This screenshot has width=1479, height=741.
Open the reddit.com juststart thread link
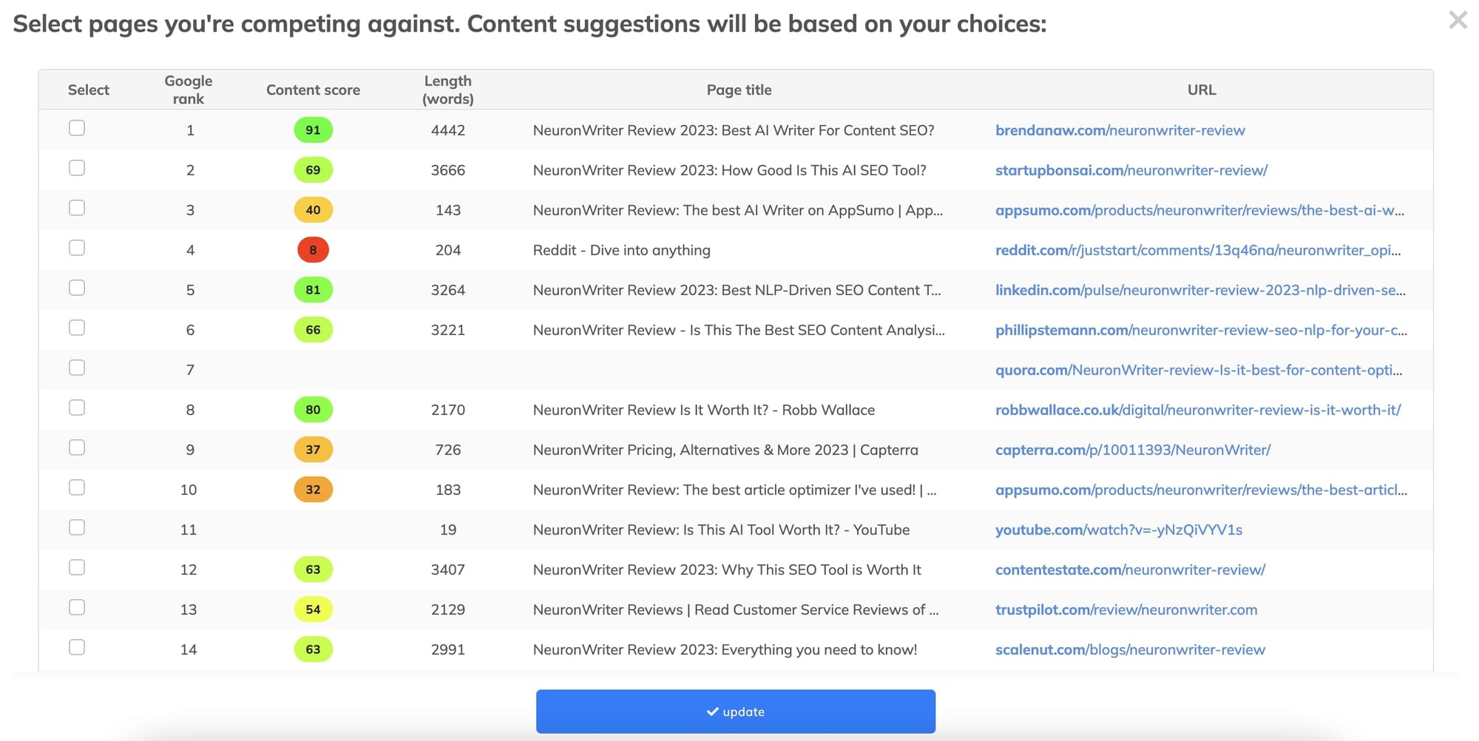(x=1198, y=250)
